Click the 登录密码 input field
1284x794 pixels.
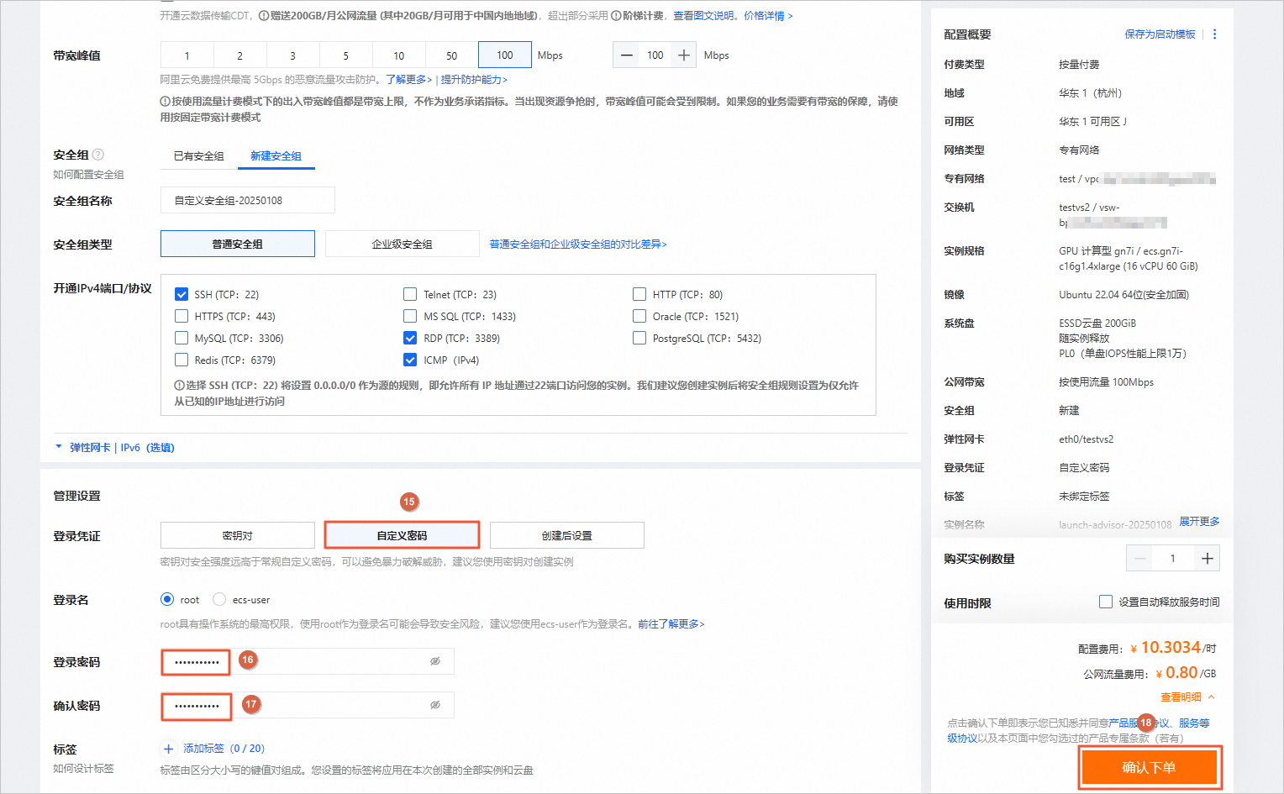[x=308, y=661]
